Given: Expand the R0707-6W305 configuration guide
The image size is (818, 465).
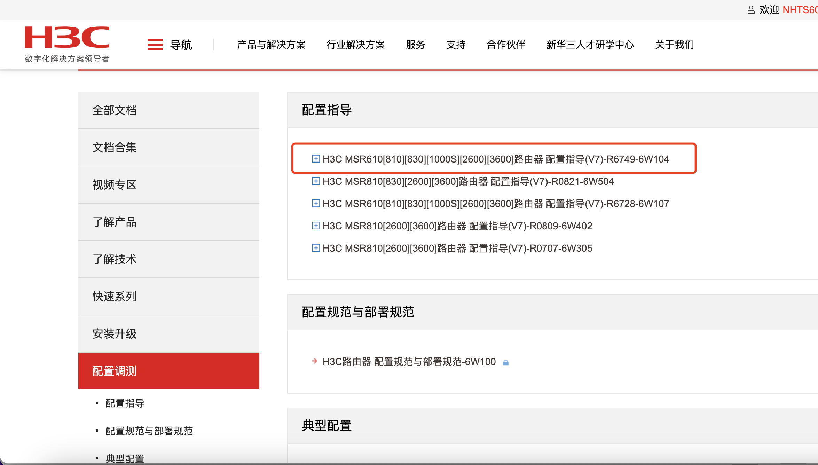Looking at the screenshot, I should pos(316,248).
